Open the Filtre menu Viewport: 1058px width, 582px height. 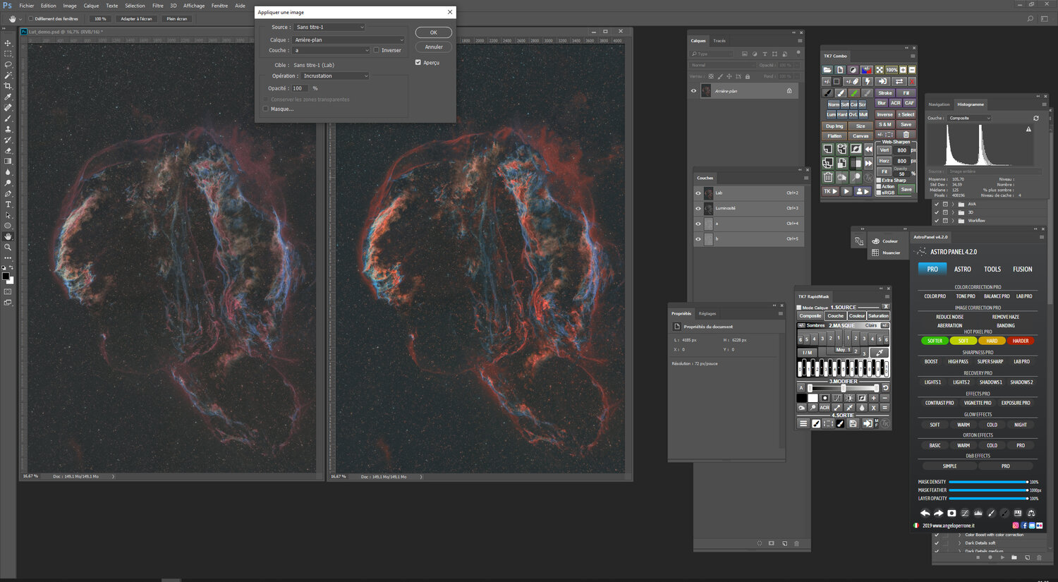coord(158,6)
